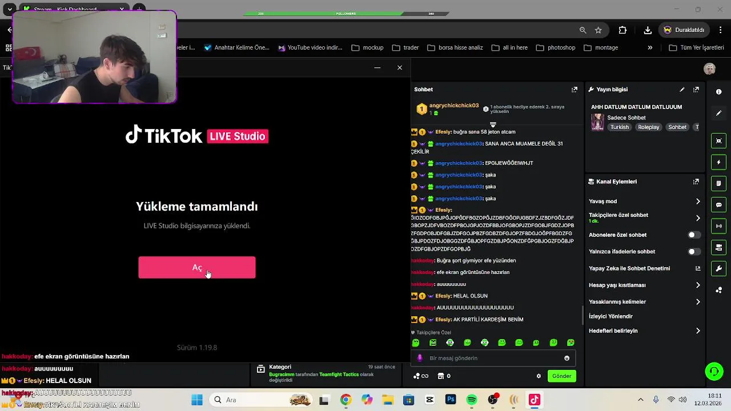
Task: Show more bookmarks with the double chevron
Action: point(650,47)
